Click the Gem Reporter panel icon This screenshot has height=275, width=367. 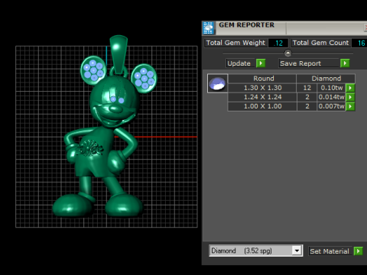[x=209, y=27]
